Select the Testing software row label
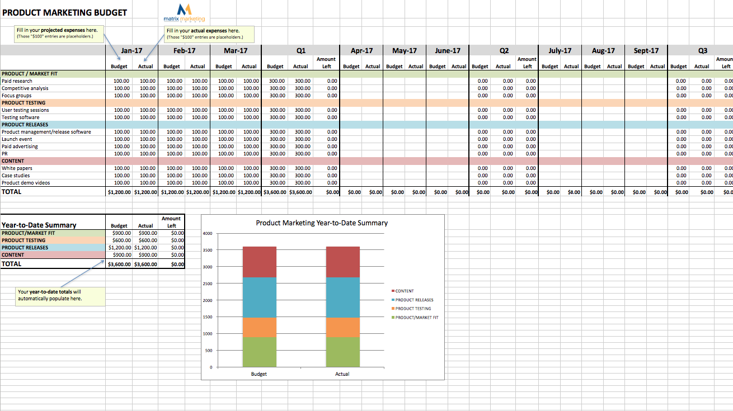Viewport: 733px width, 411px height. pos(21,117)
